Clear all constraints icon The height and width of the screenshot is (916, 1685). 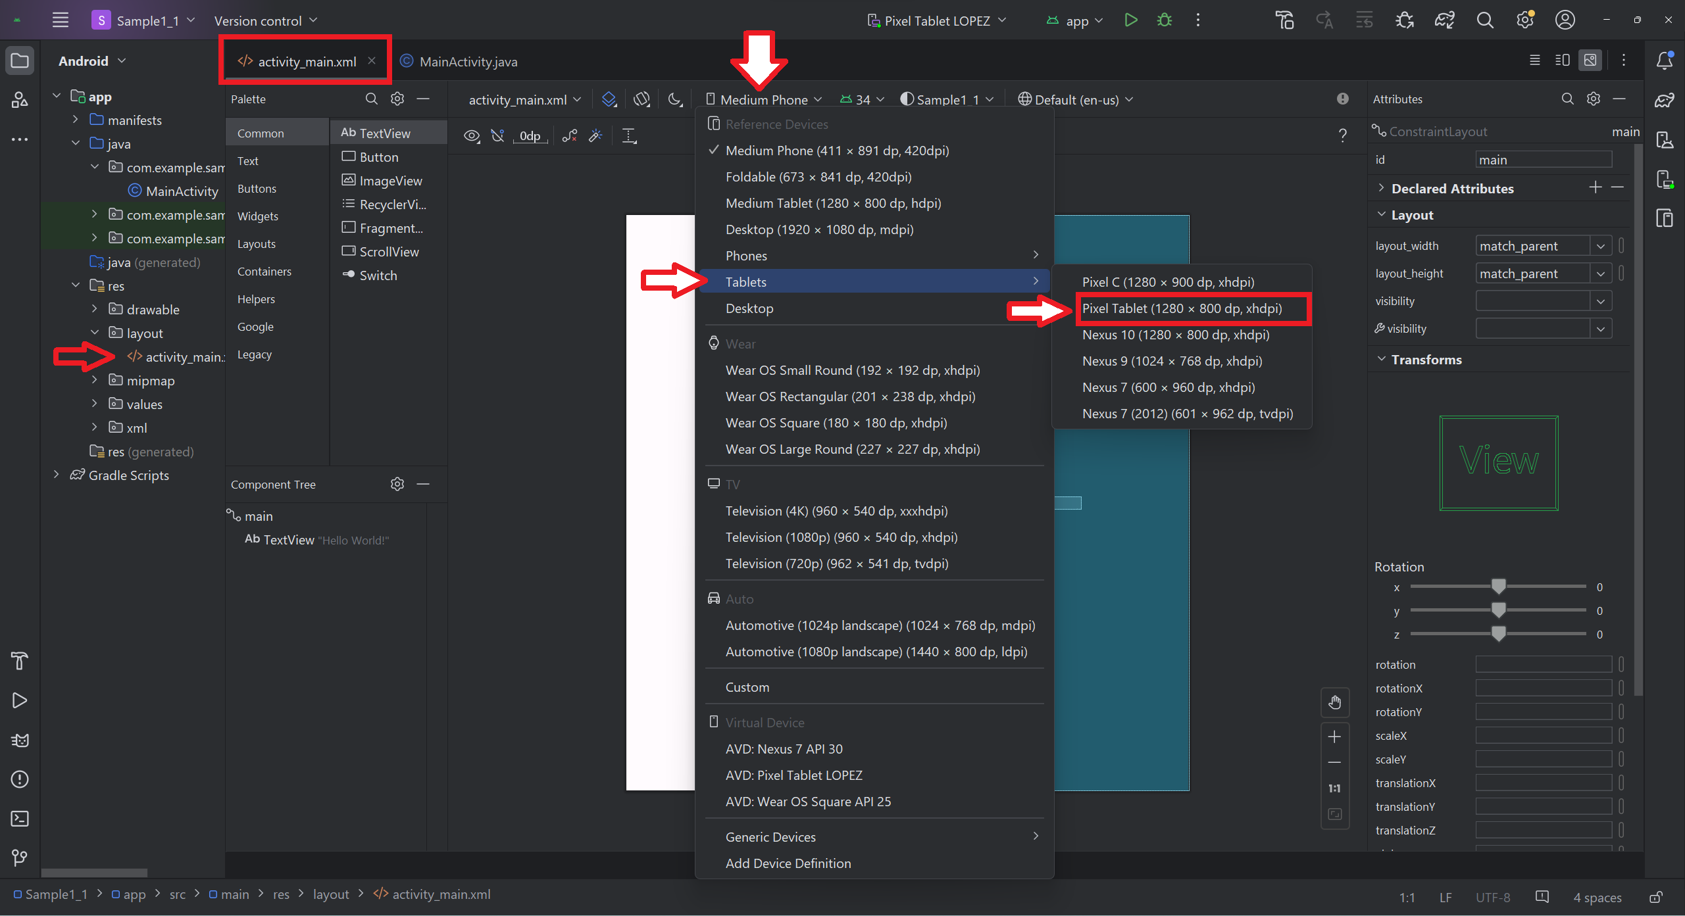point(569,136)
